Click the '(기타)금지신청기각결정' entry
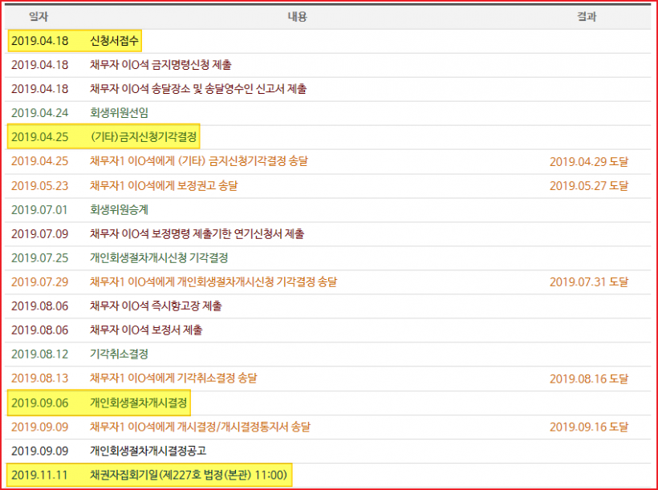 pos(144,137)
